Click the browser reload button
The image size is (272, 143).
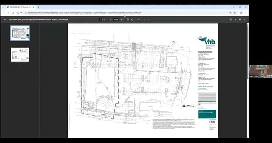(13, 13)
